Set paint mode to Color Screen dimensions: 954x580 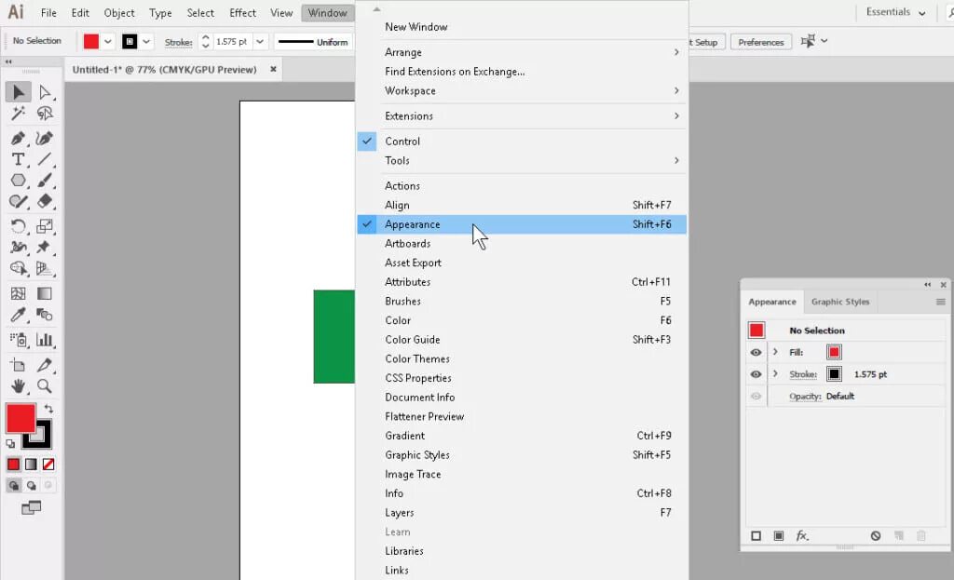tap(13, 465)
